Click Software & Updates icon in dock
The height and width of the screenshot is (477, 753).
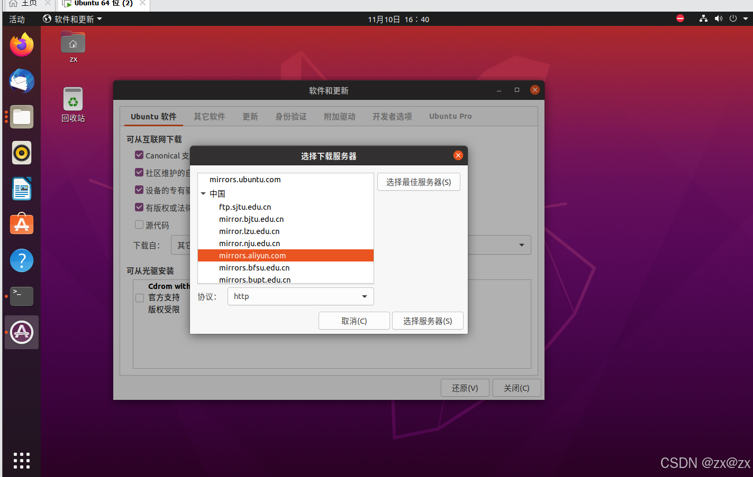tap(22, 332)
